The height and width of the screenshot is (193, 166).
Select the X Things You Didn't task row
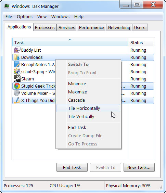[x=83, y=101]
